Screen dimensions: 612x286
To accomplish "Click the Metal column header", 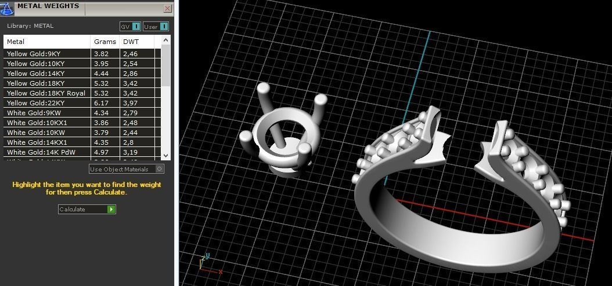I will pos(47,42).
